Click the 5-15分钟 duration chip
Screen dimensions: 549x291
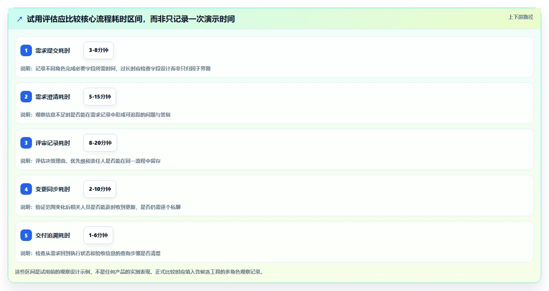[100, 97]
